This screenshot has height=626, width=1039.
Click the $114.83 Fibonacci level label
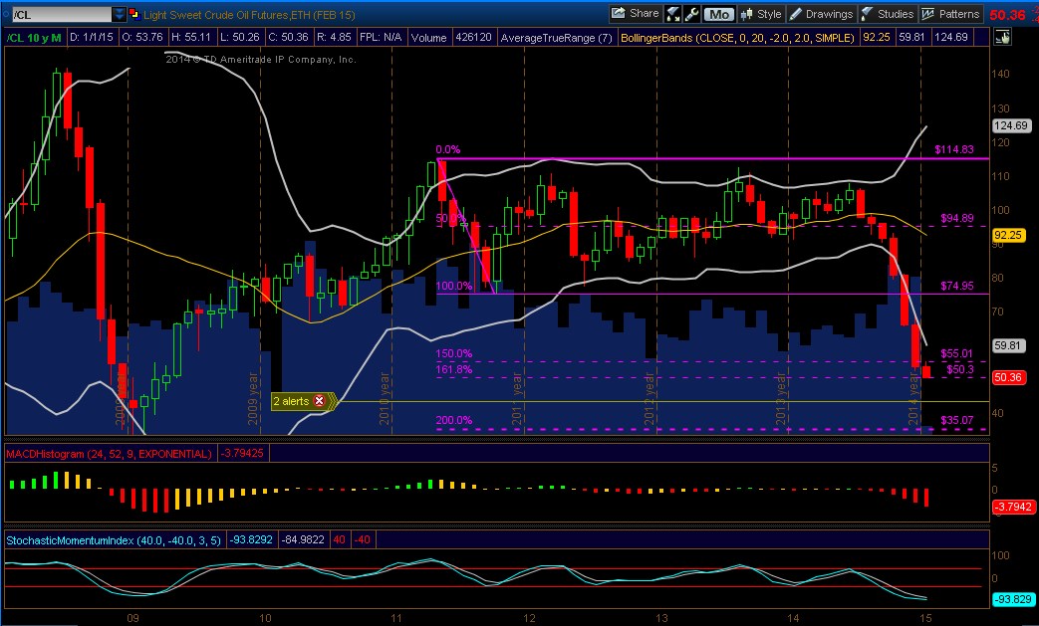pos(954,149)
